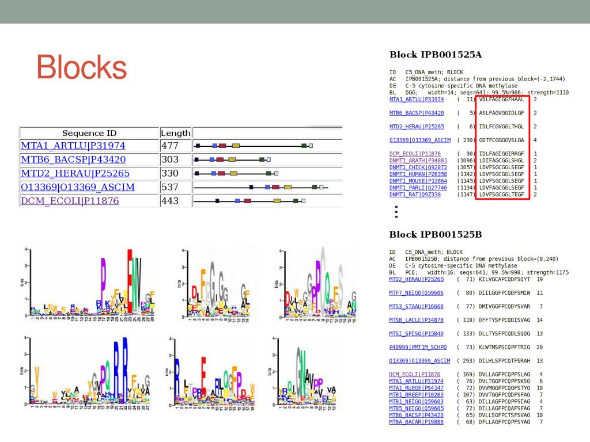Follow the DNMT1_MOUSE|P13864 link
Screen dimensions: 590x442
[x=418, y=181]
